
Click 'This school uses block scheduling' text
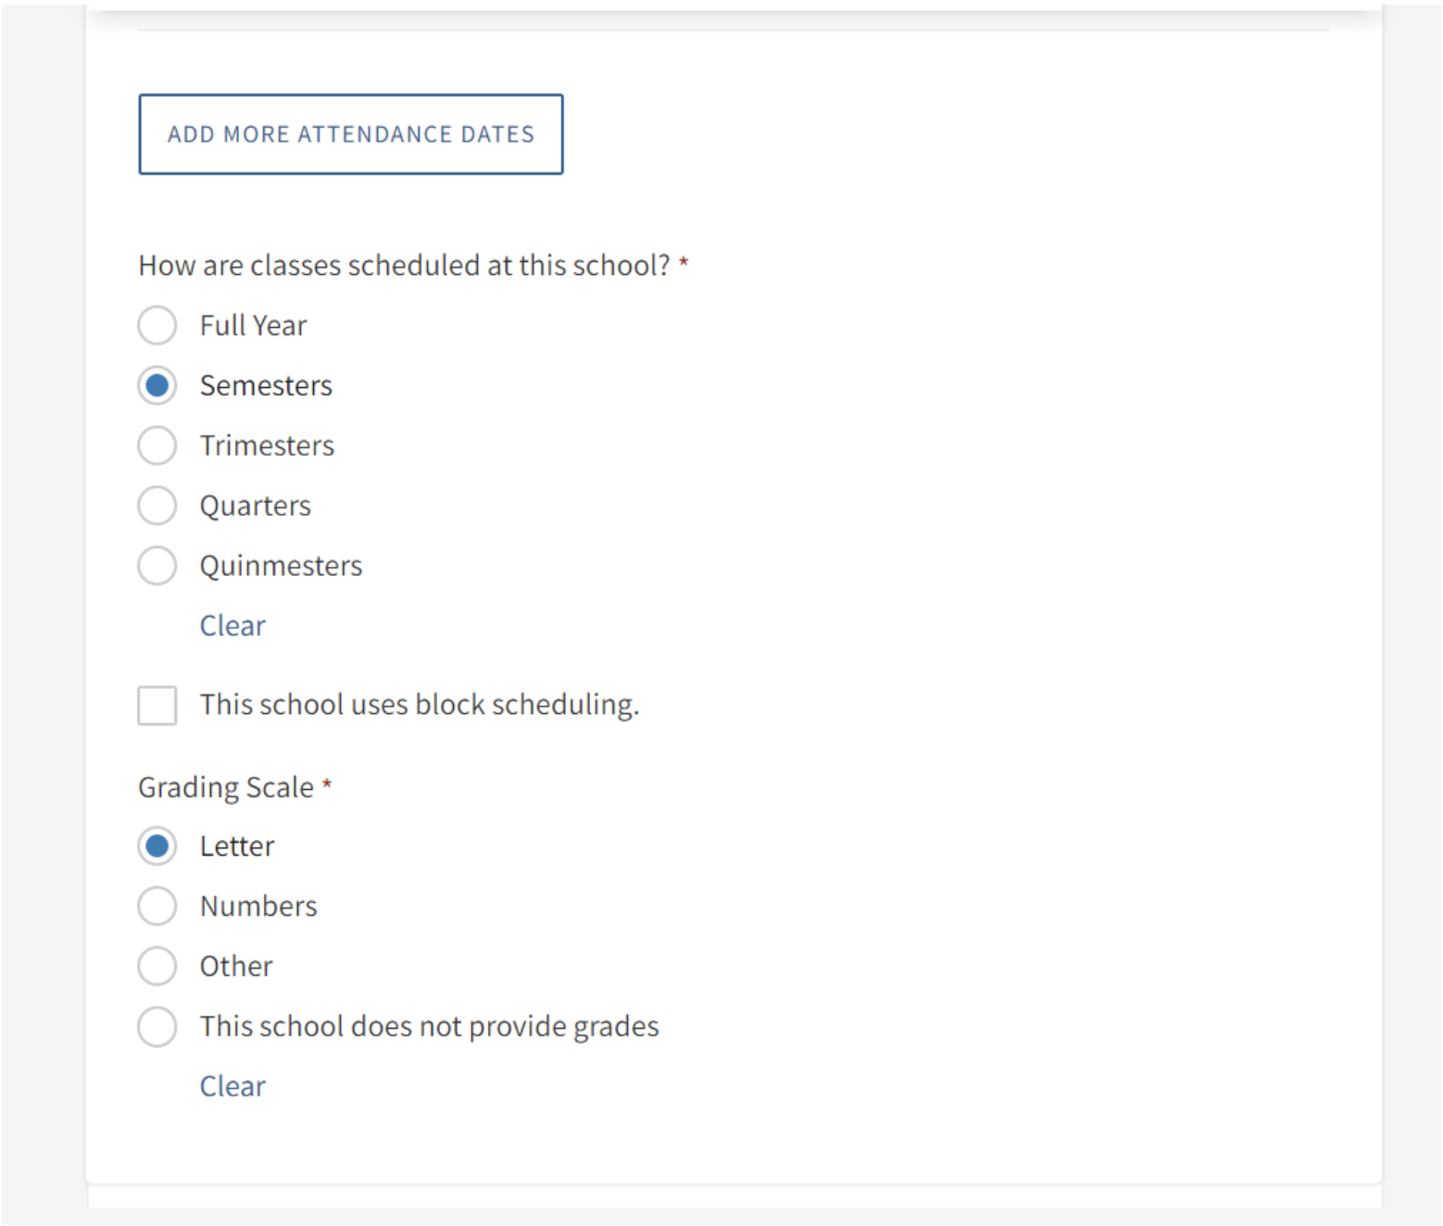(x=420, y=705)
